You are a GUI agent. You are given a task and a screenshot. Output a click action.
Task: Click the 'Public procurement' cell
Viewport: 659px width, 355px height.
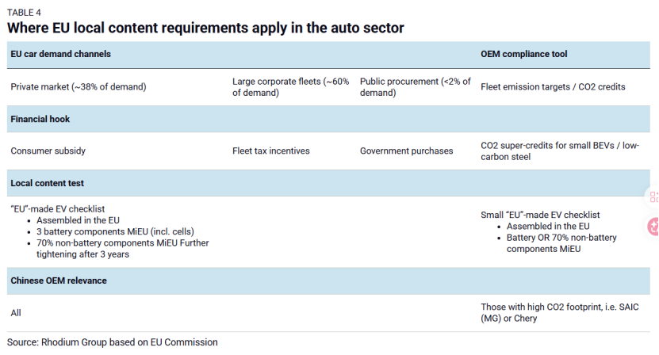(x=415, y=86)
